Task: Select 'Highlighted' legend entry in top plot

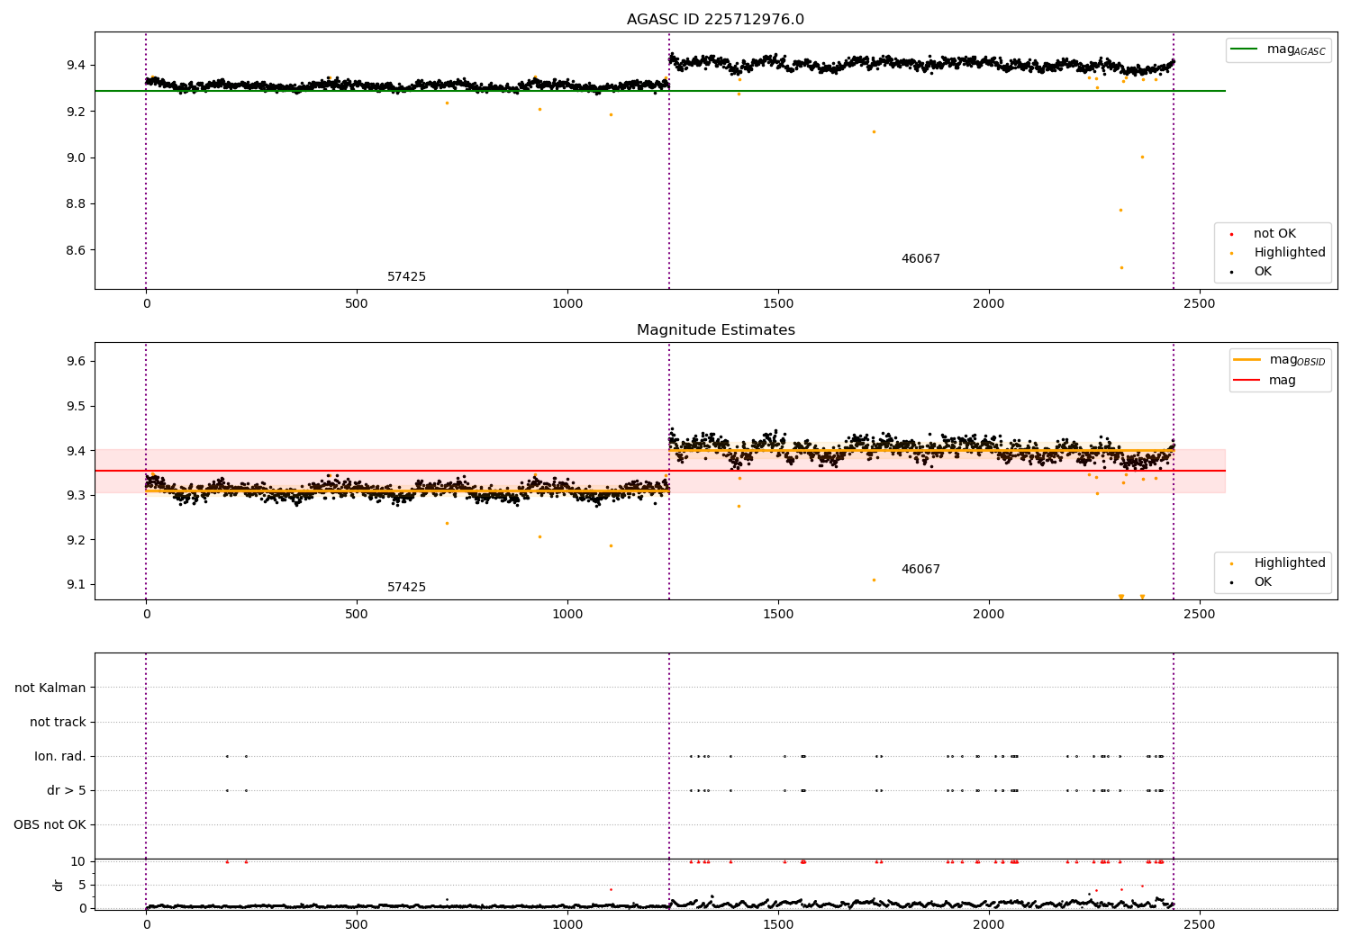Action: (1290, 253)
